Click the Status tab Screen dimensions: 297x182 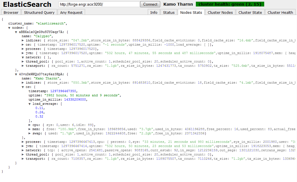[x=169, y=12]
